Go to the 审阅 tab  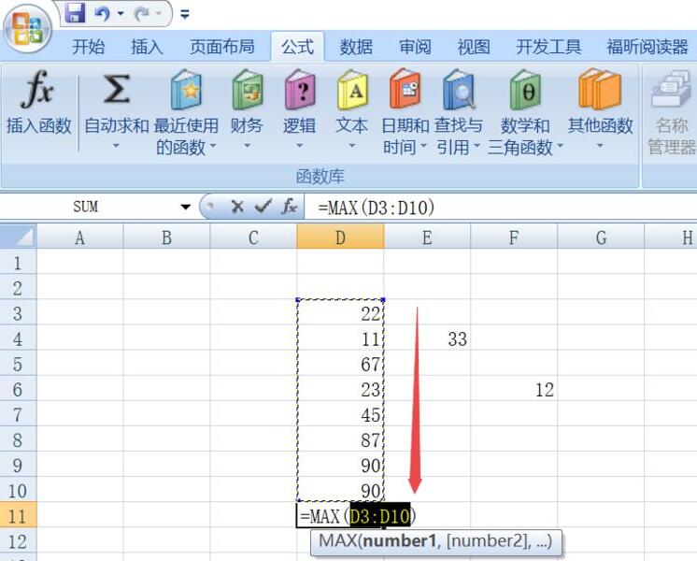tap(415, 46)
